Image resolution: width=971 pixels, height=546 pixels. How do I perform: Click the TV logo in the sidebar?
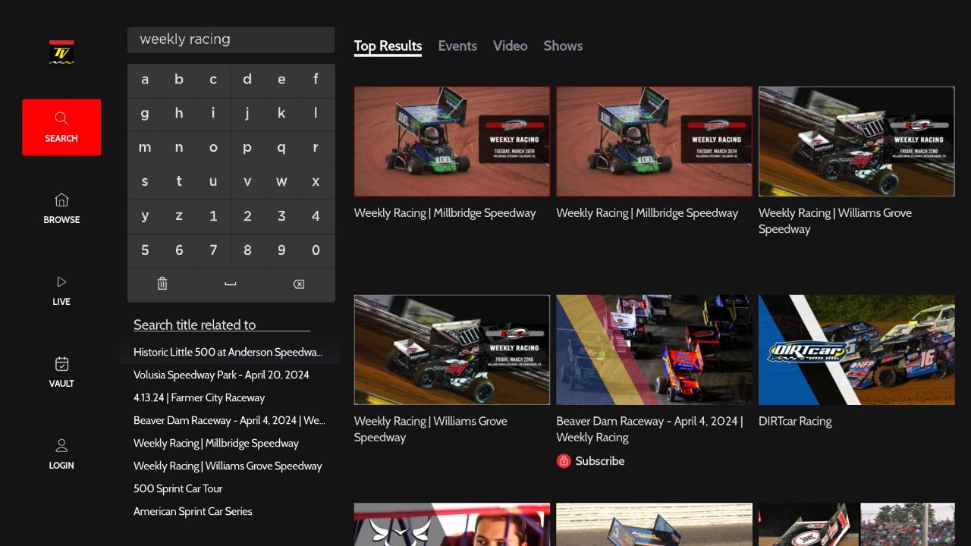point(61,52)
